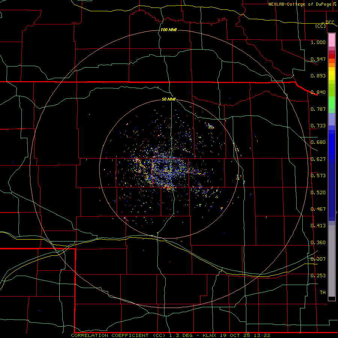The width and height of the screenshot is (338, 338).
Task: Pick the pink color band at 1.000
Action: 332,40
